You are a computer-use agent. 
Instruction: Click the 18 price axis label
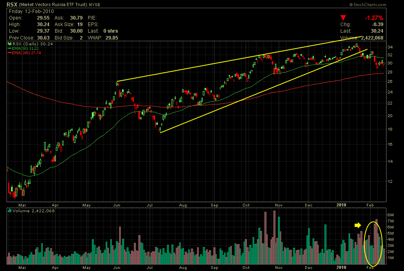point(390,129)
